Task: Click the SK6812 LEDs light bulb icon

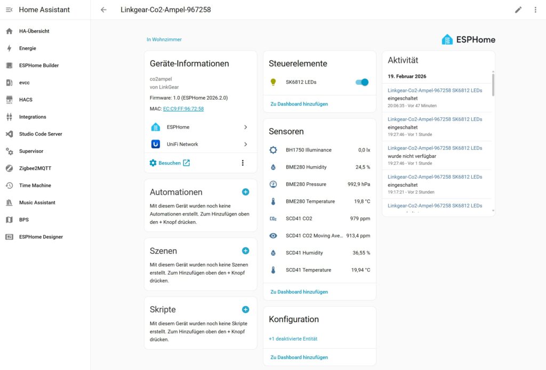Action: click(274, 82)
